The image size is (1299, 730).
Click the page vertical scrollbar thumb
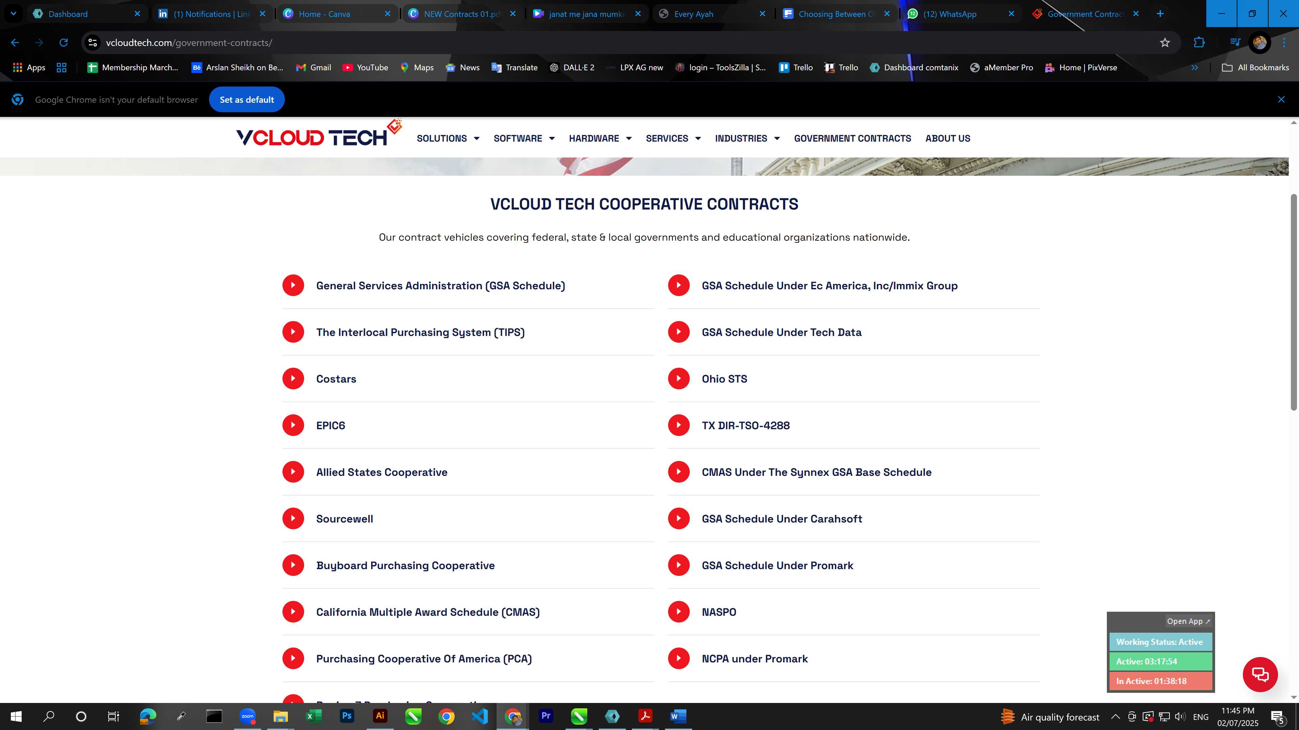tap(1294, 302)
